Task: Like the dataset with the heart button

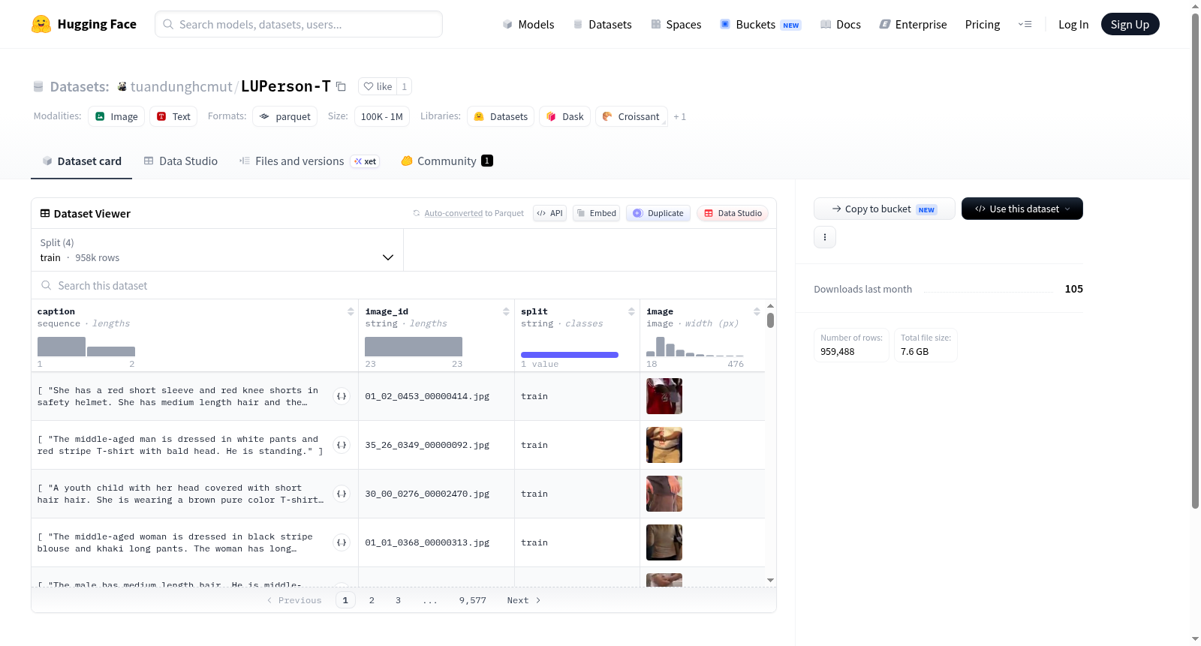Action: pyautogui.click(x=378, y=86)
